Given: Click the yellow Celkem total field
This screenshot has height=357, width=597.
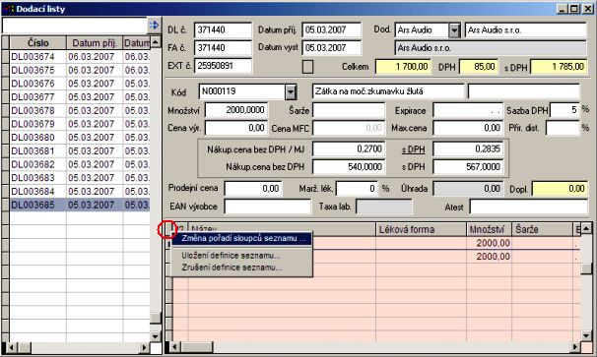Looking at the screenshot, I should tap(403, 67).
